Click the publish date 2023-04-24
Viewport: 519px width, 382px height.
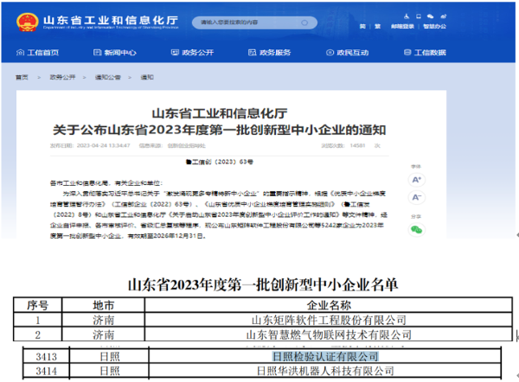(x=103, y=145)
